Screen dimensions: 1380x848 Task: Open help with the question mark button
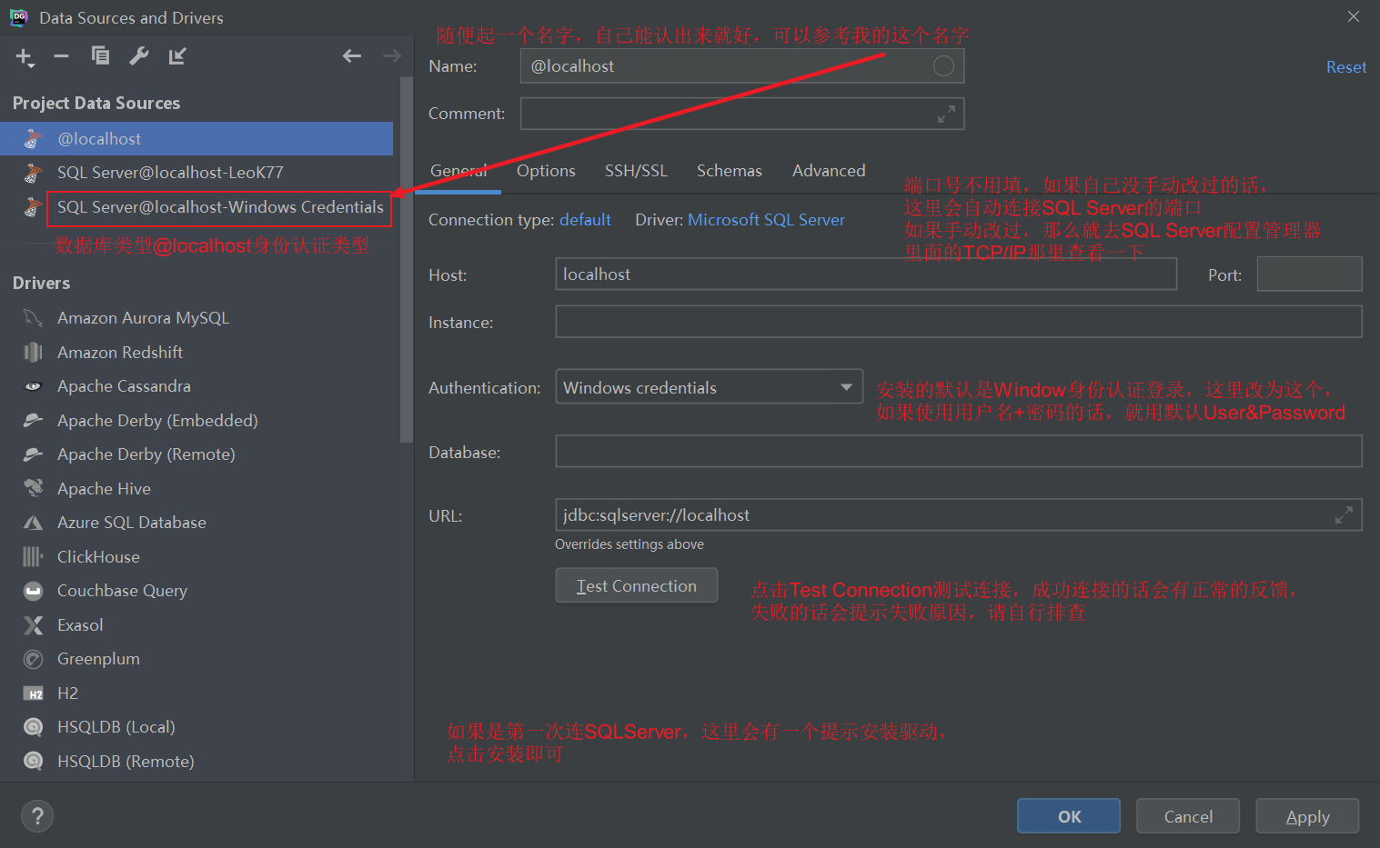click(x=37, y=815)
